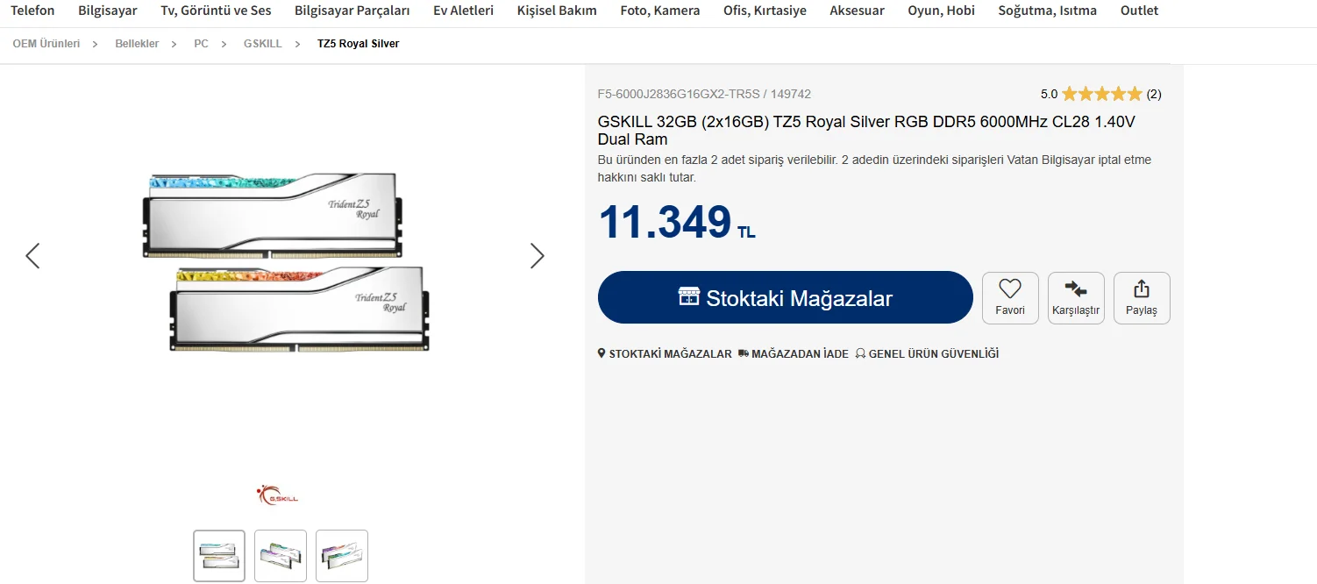Open Stoktaki Mağazalar location pin link
Viewport: 1317px width, 584px height.
coord(665,354)
